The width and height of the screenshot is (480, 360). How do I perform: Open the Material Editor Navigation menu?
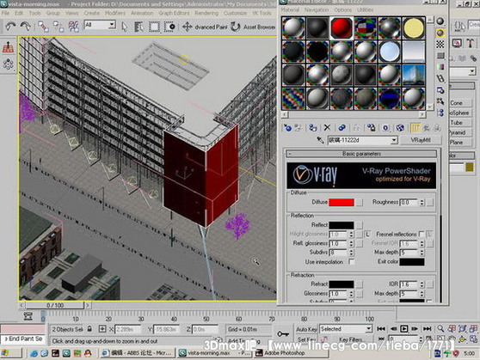coord(317,9)
